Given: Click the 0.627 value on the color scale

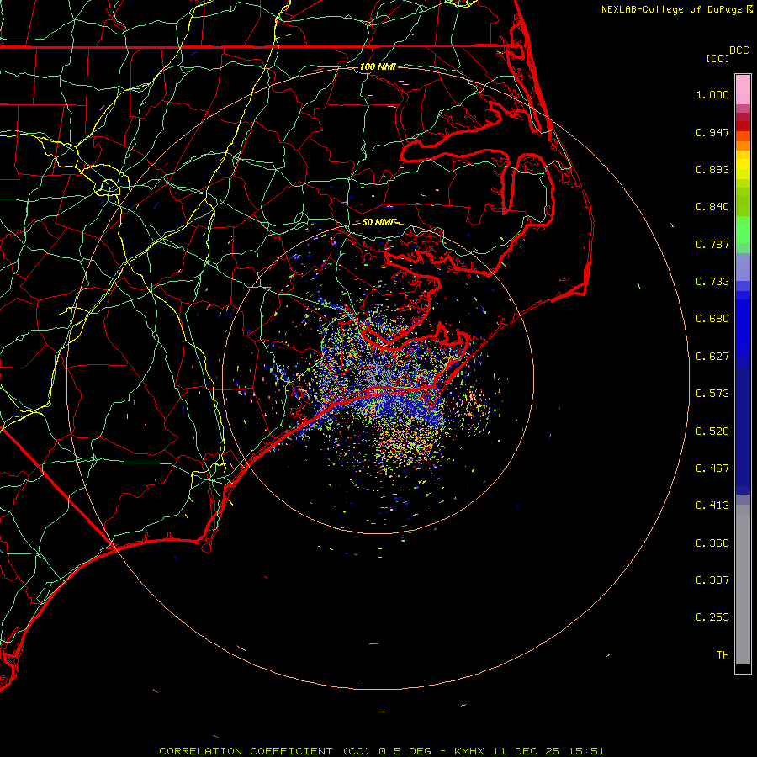Looking at the screenshot, I should pyautogui.click(x=712, y=357).
